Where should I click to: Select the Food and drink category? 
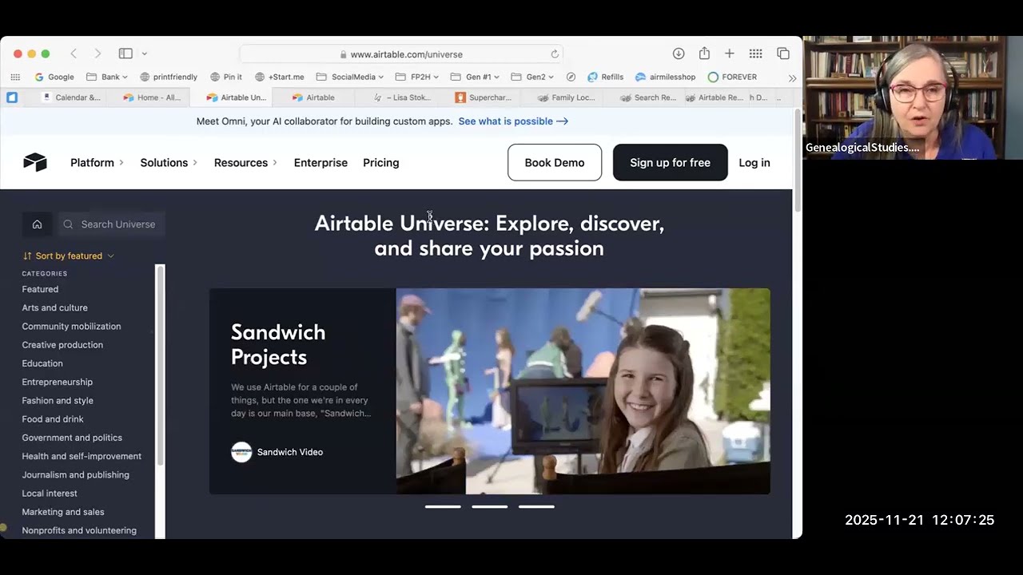(53, 418)
